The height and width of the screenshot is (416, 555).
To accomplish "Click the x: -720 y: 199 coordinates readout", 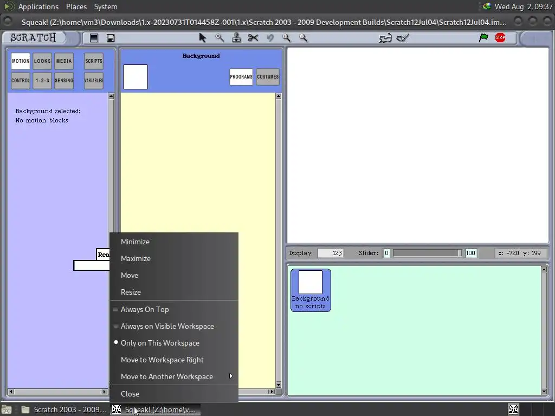I will coord(519,253).
